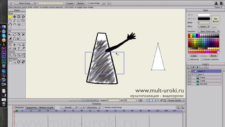Toggle visibility of Layer 2
This screenshot has height=127, width=225.
pos(189,71)
